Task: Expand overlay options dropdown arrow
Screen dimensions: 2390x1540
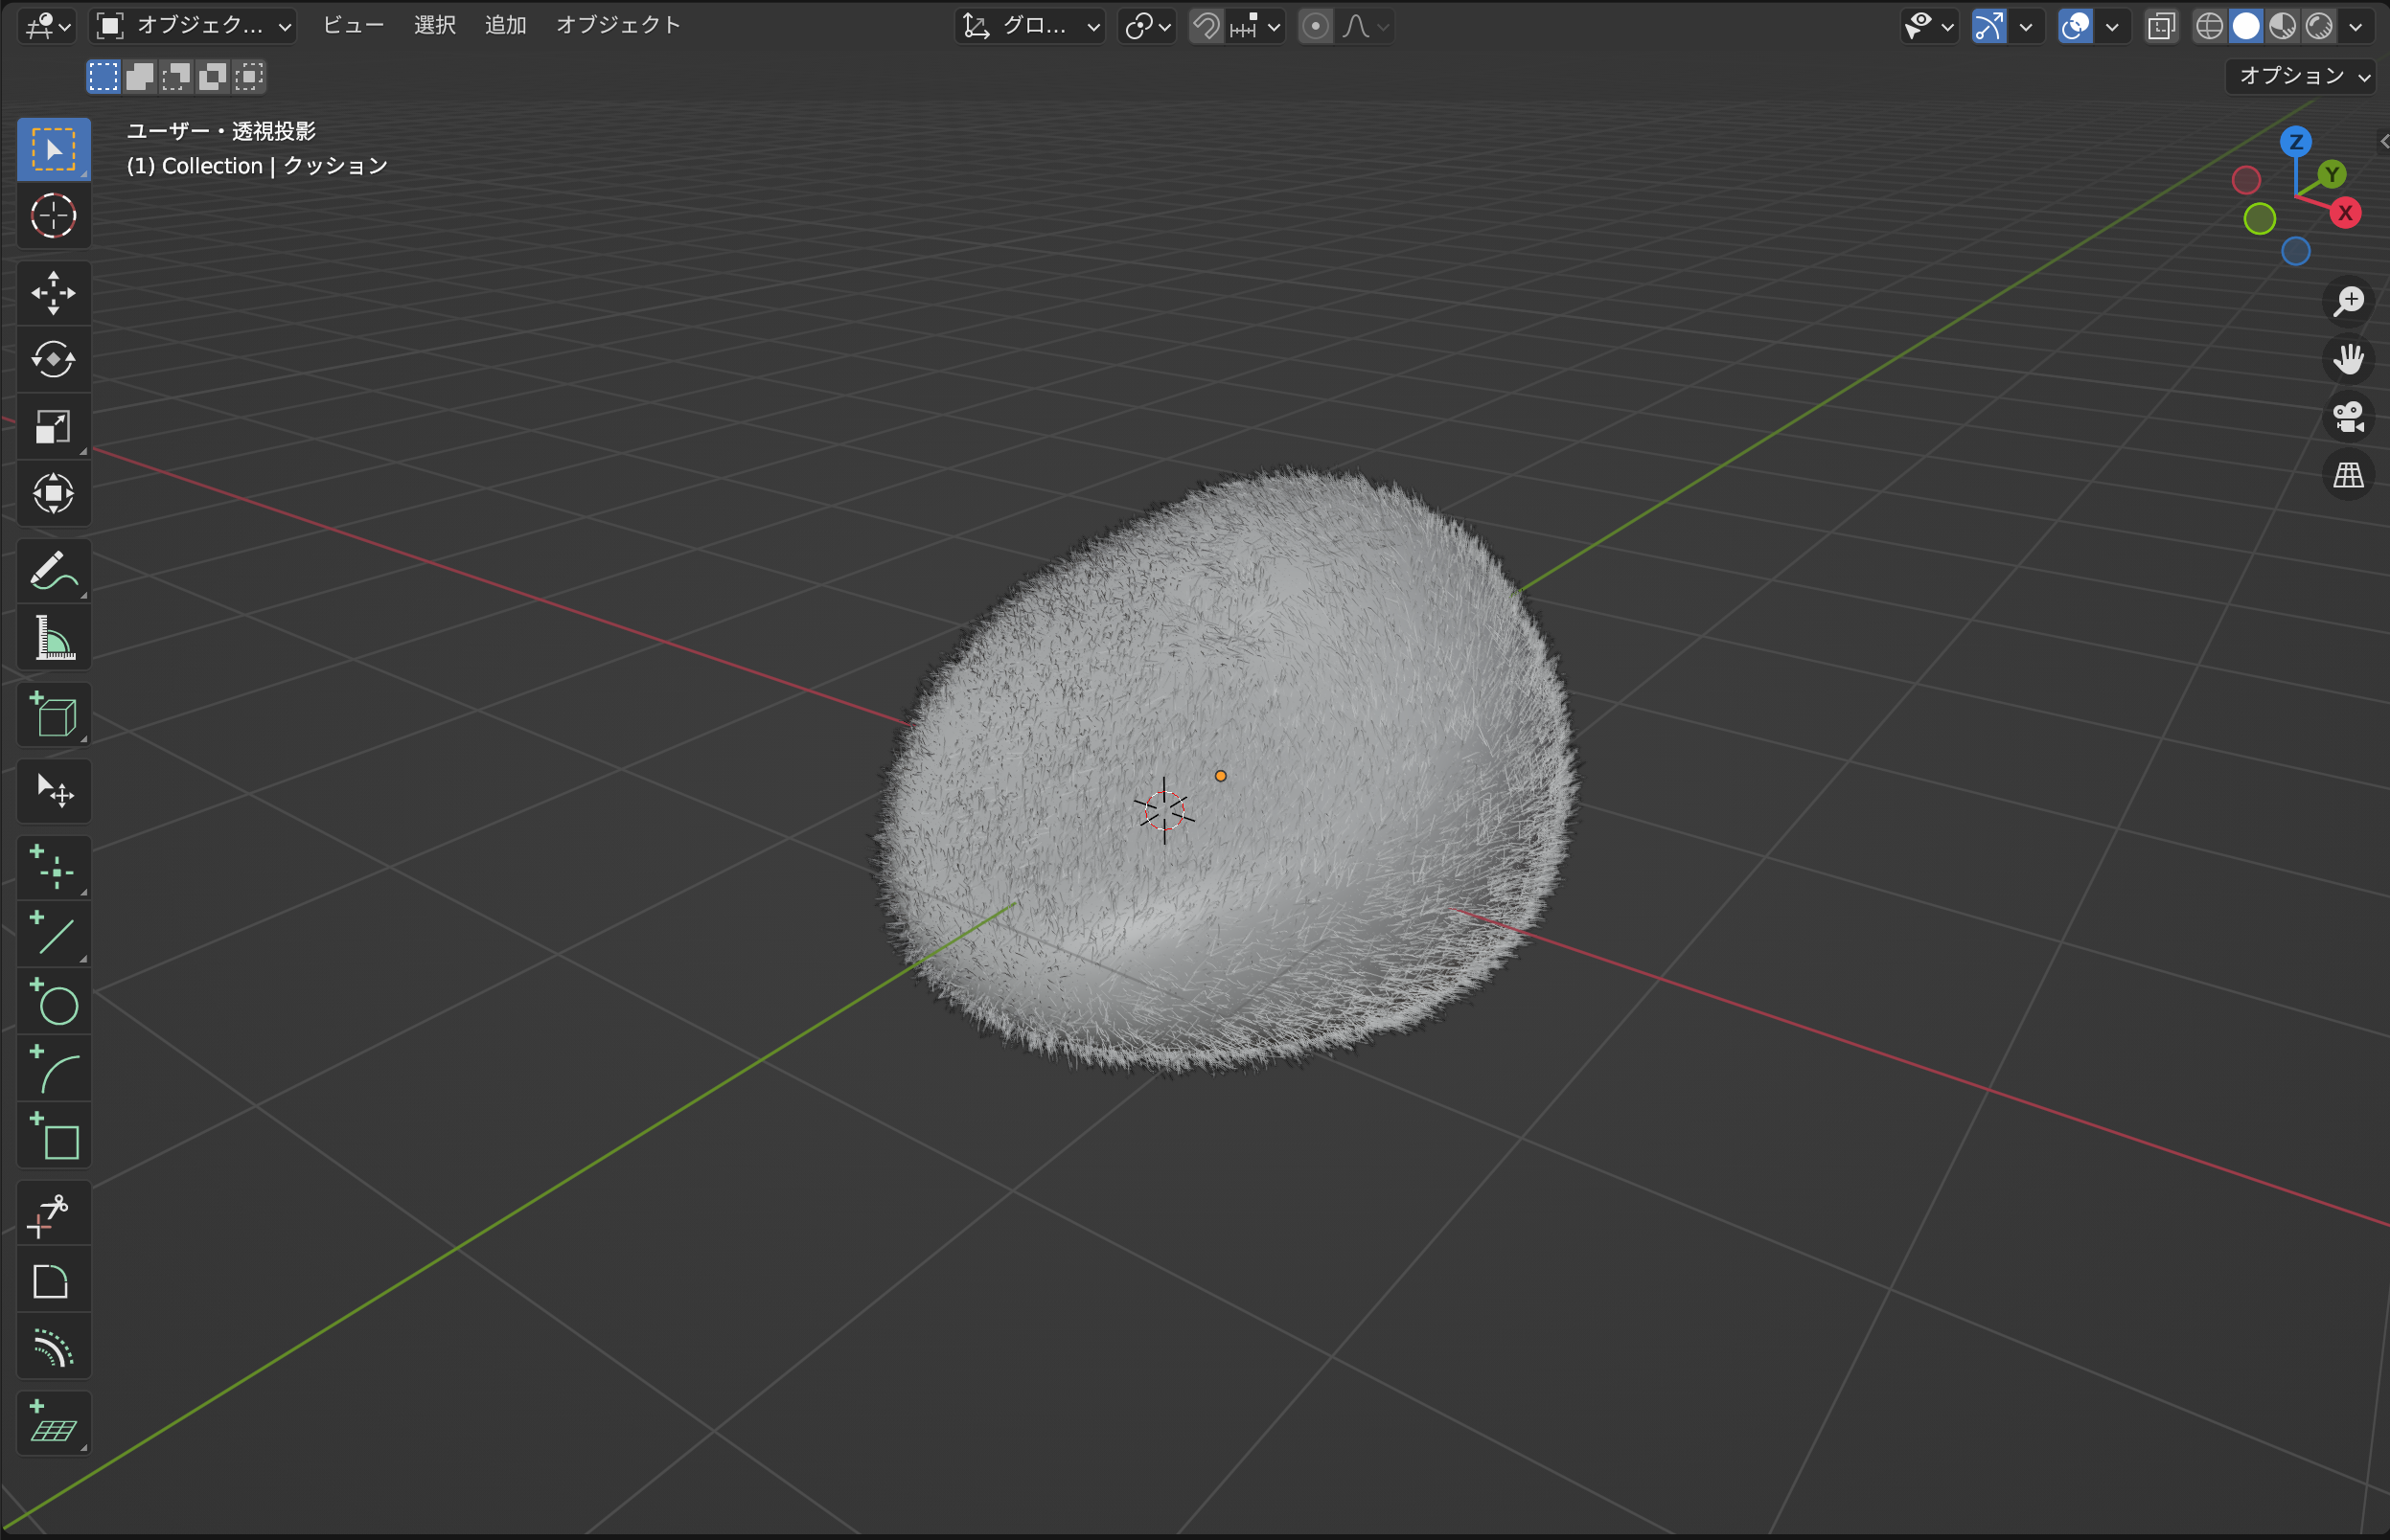Action: click(2112, 26)
